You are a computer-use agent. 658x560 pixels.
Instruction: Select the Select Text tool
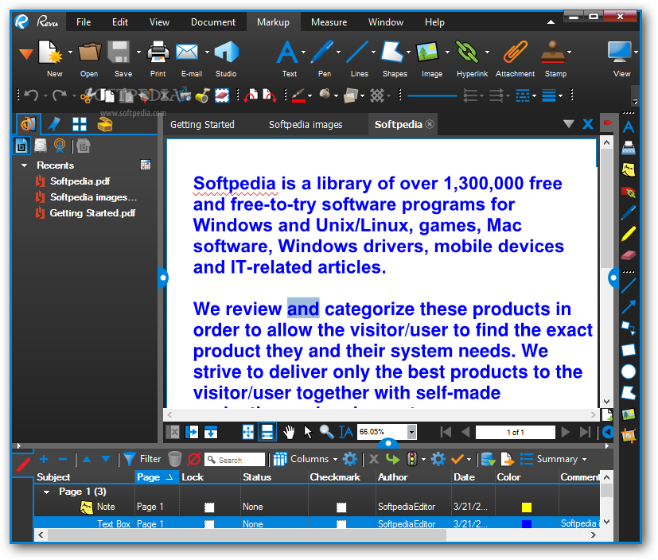point(346,432)
